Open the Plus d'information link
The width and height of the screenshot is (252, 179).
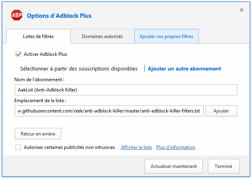tap(176, 147)
